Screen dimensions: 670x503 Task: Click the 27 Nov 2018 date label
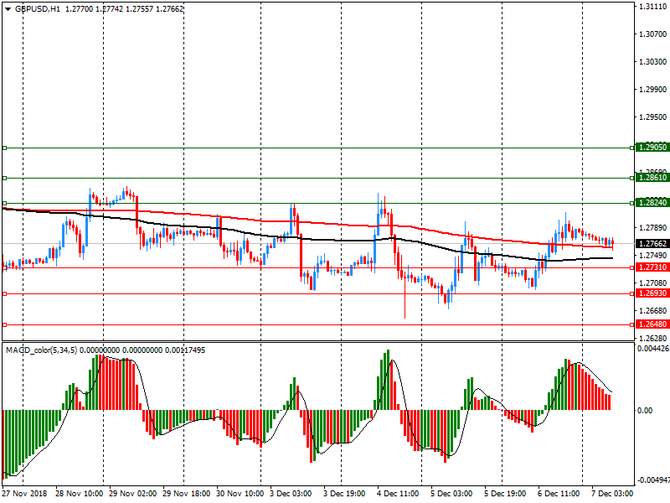[x=24, y=493]
